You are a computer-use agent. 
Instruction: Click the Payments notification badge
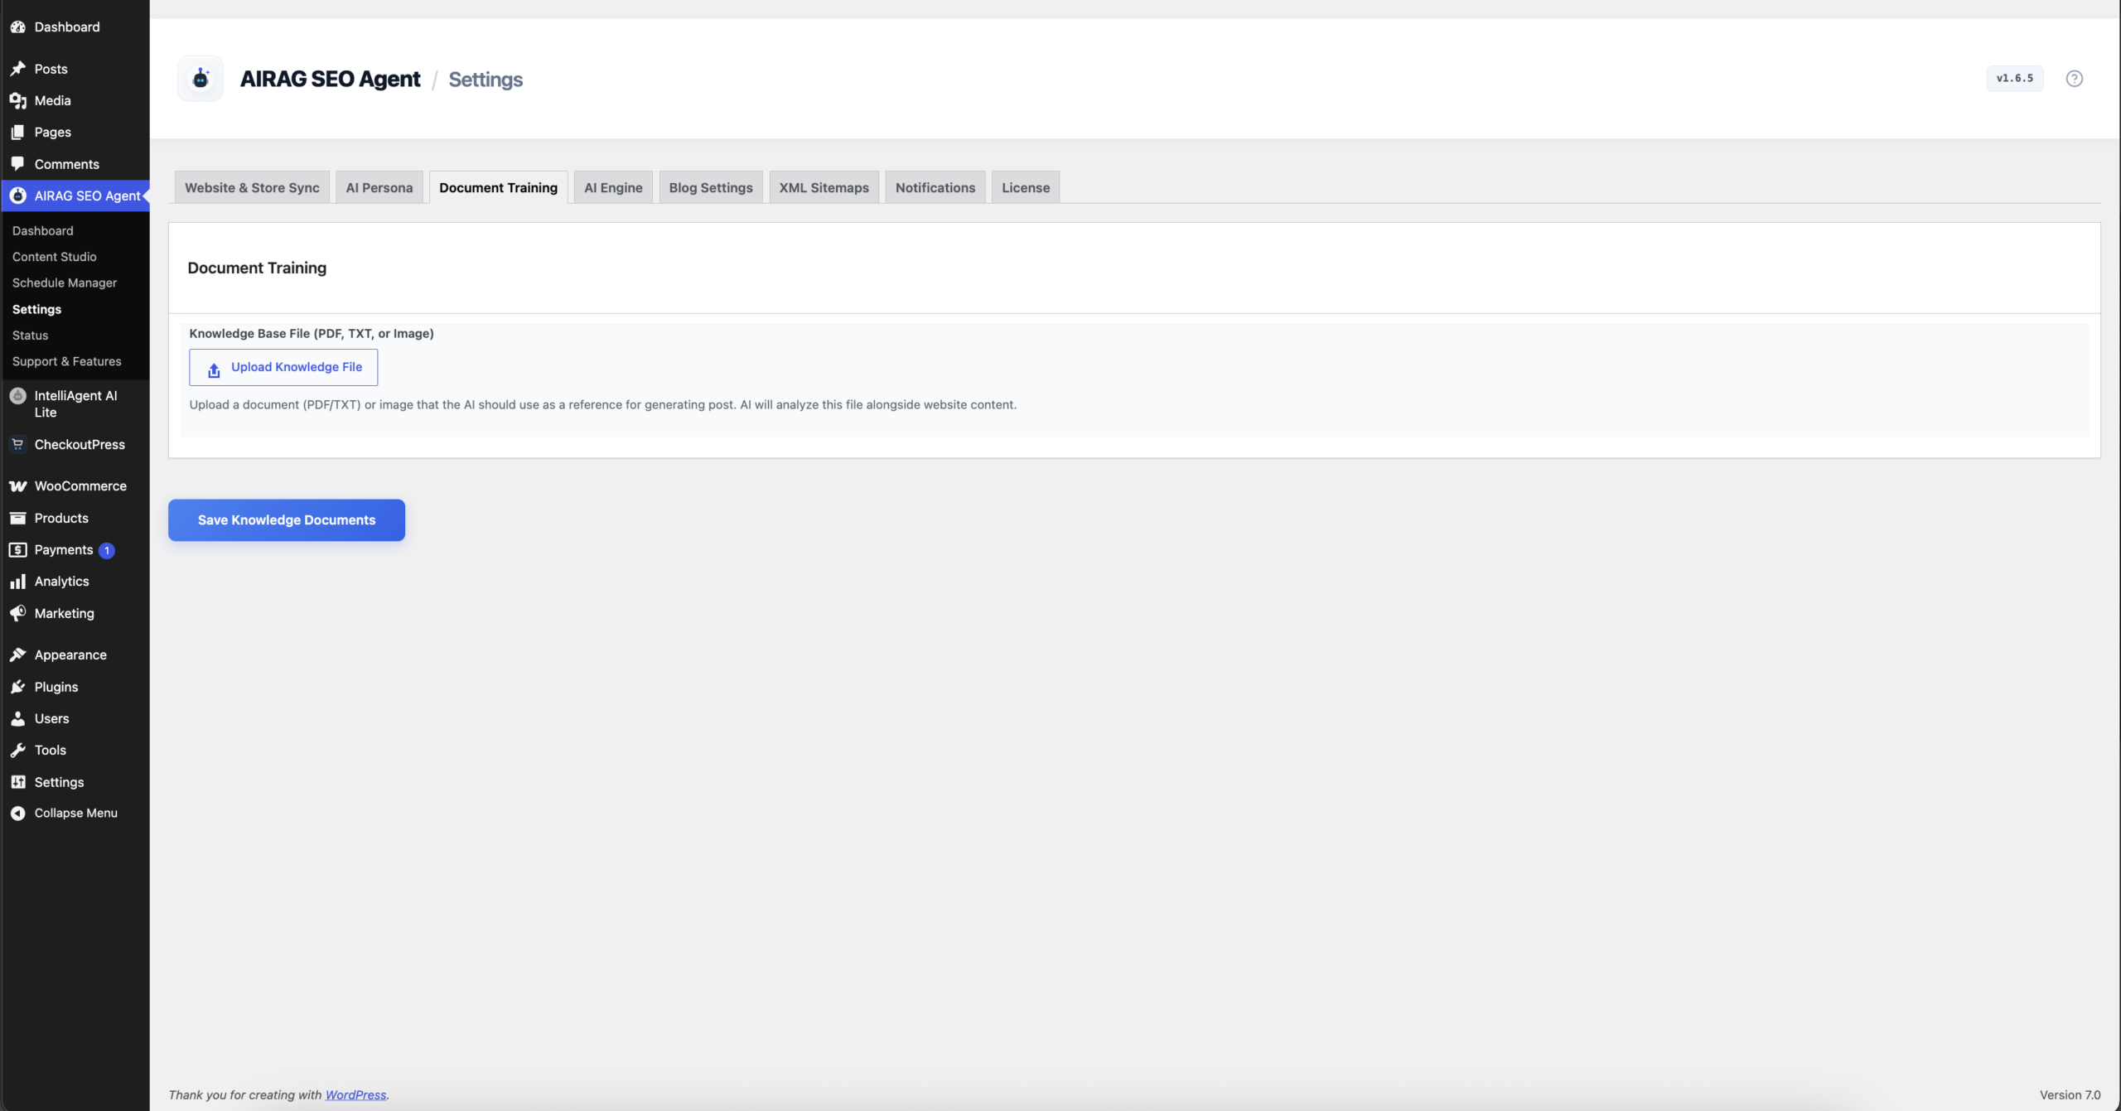(x=107, y=551)
